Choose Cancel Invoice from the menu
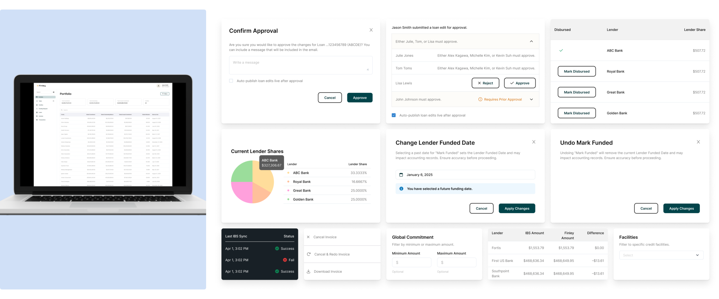 (x=325, y=237)
